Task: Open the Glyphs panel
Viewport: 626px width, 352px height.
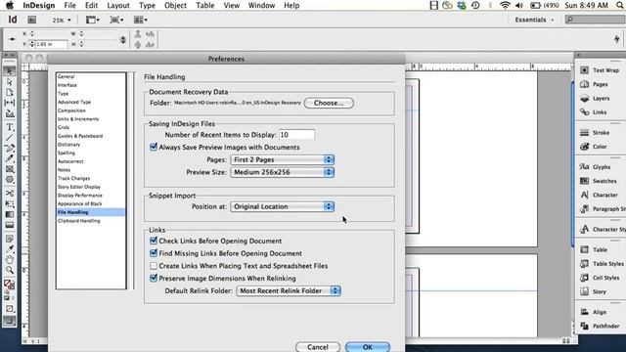Action: click(596, 167)
